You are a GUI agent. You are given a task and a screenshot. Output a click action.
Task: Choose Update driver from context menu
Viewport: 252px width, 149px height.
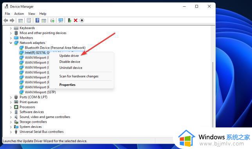69,56
